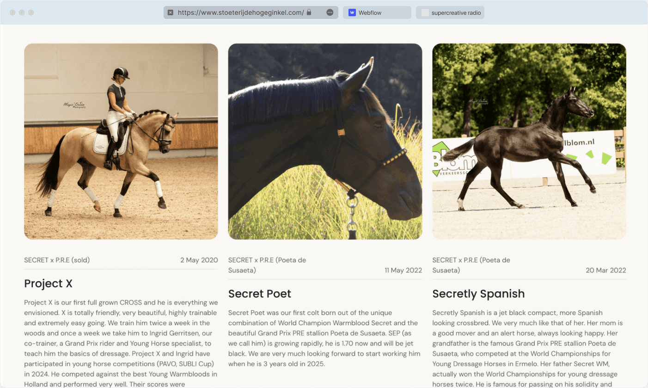Screen dimensions: 648x388
Task: Click the Secret Poet heading
Action: (260, 294)
